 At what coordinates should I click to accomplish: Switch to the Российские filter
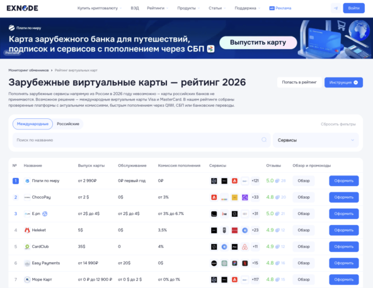click(68, 124)
